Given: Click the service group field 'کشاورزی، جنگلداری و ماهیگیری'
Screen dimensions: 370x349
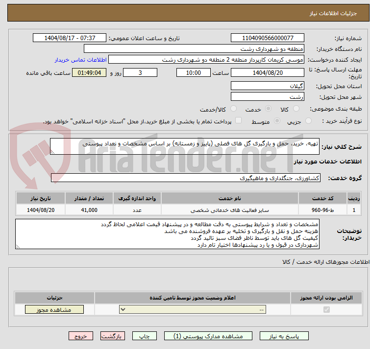Looking at the screenshot, I should (185, 178).
